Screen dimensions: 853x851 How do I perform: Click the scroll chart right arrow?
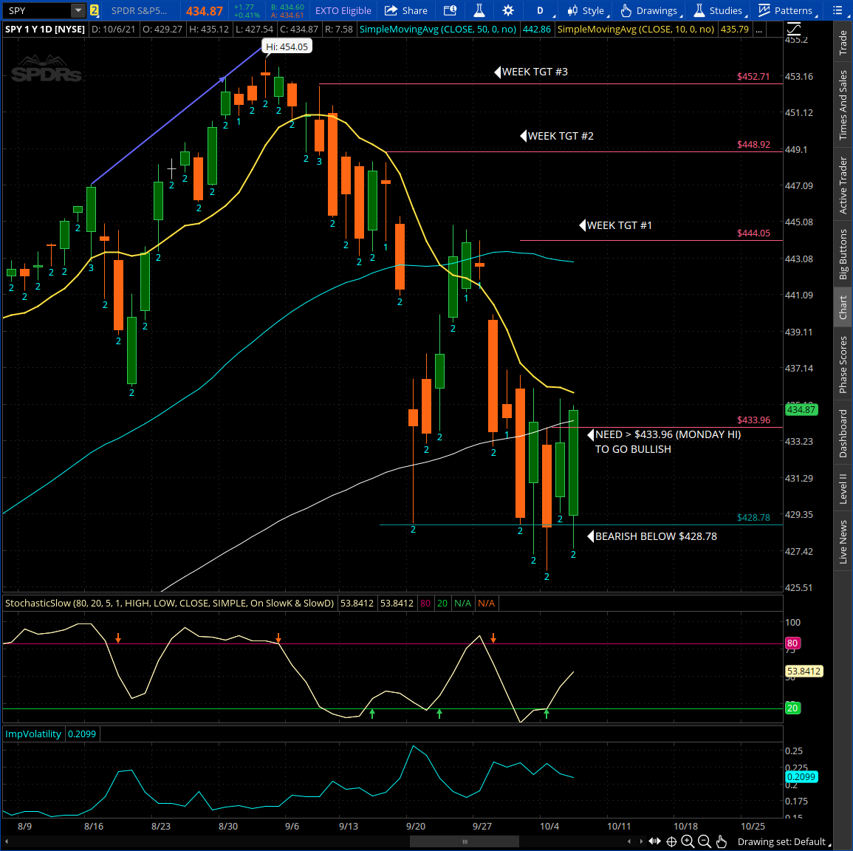641,841
